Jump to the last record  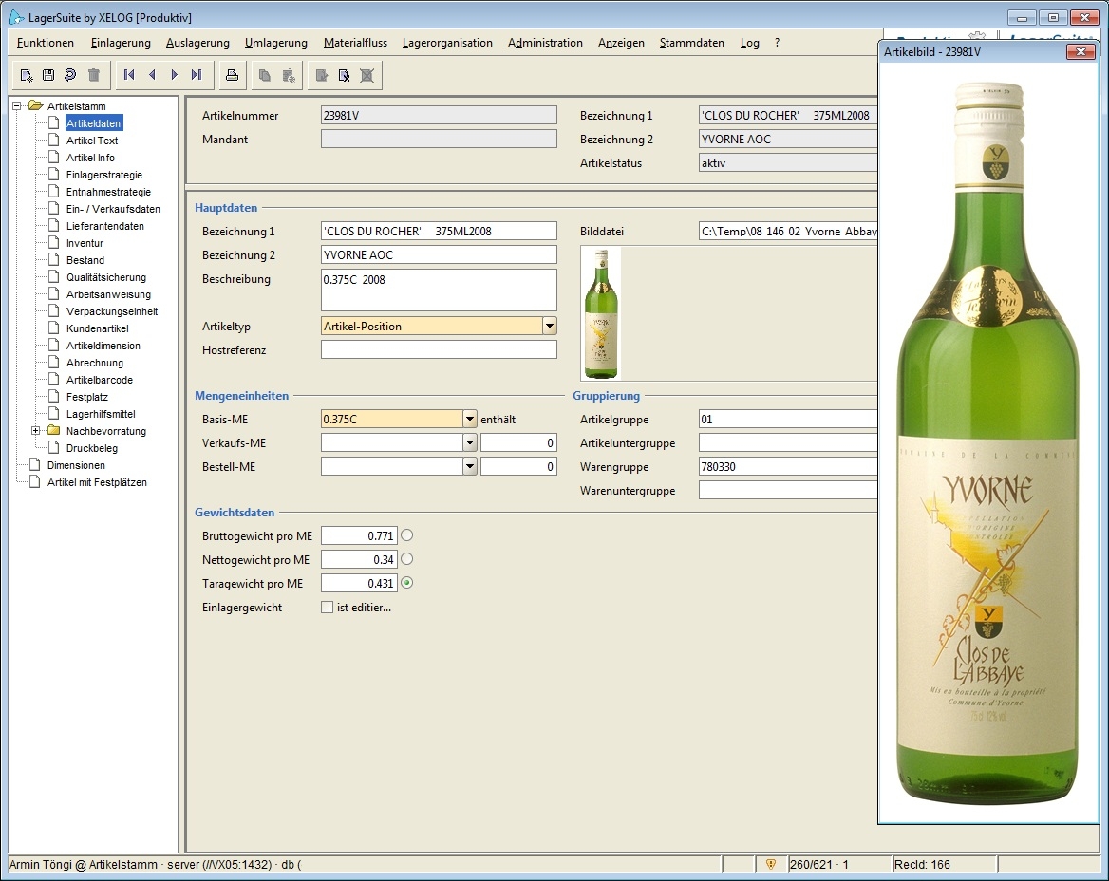197,75
